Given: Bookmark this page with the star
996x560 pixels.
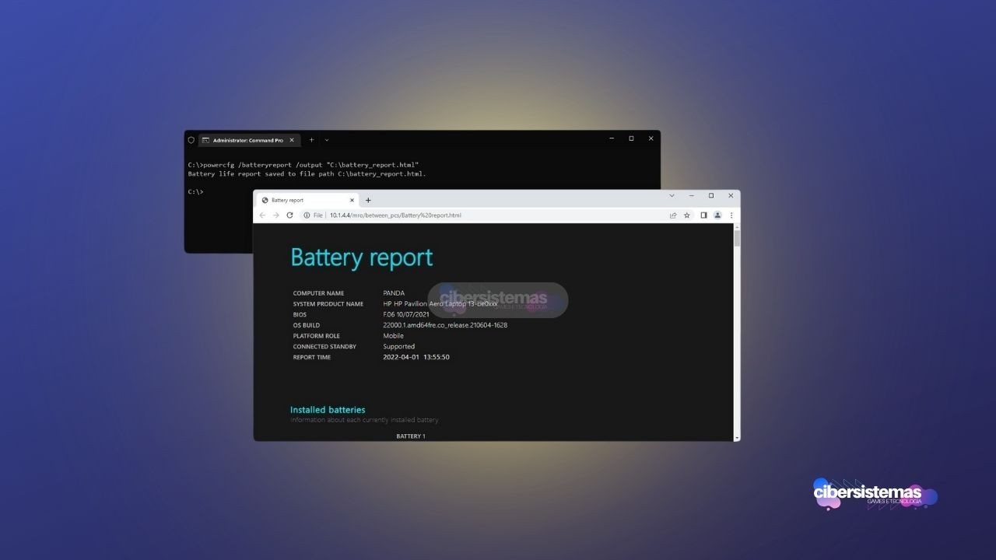Looking at the screenshot, I should 687,215.
